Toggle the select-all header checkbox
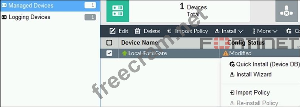Viewport: 300px width, 107px height. tap(109, 42)
